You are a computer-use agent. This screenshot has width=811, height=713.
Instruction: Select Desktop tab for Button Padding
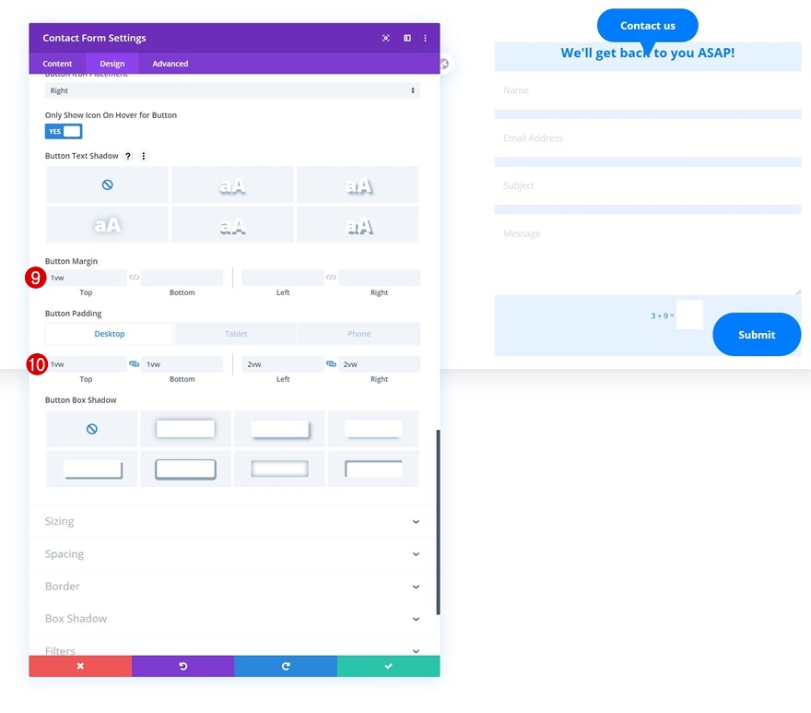(110, 334)
